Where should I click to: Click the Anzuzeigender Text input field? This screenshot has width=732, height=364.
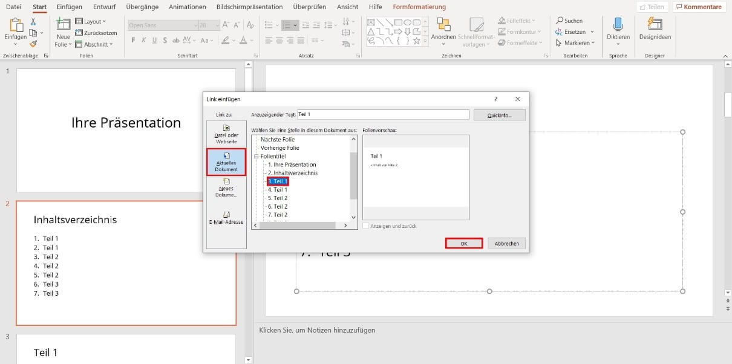click(383, 114)
